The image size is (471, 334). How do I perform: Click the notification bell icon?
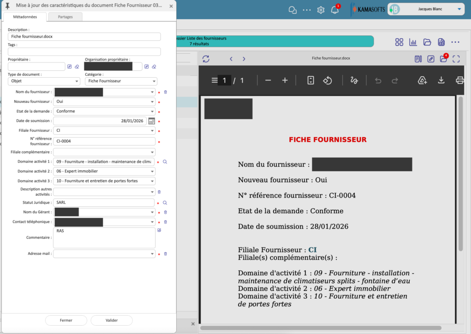point(335,10)
